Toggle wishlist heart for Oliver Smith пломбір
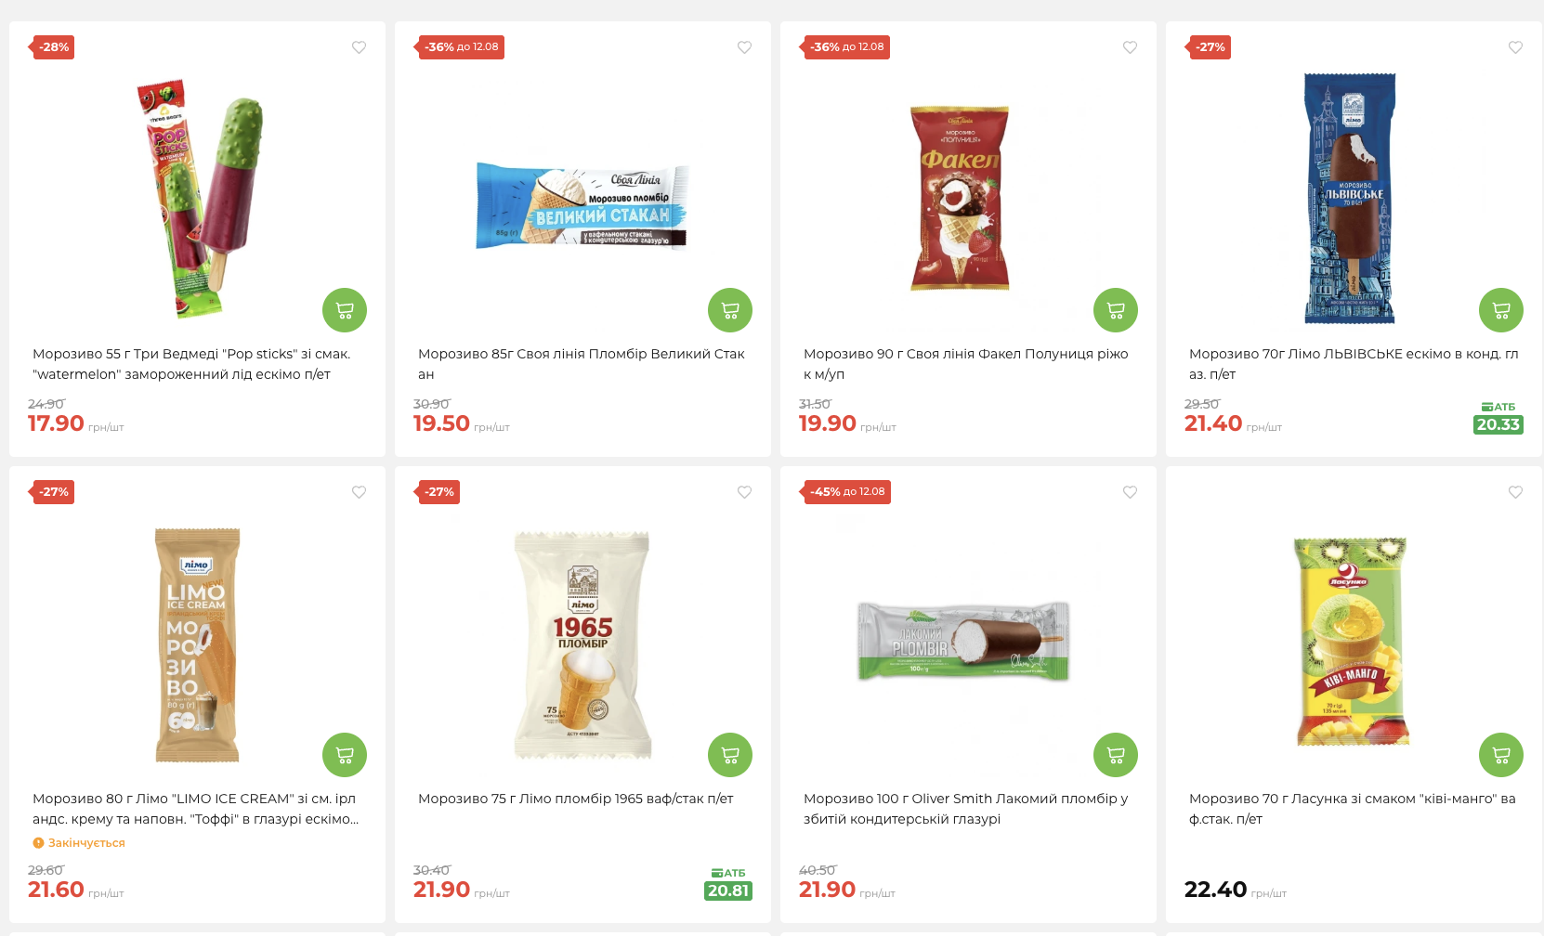This screenshot has height=936, width=1544. point(1130,492)
